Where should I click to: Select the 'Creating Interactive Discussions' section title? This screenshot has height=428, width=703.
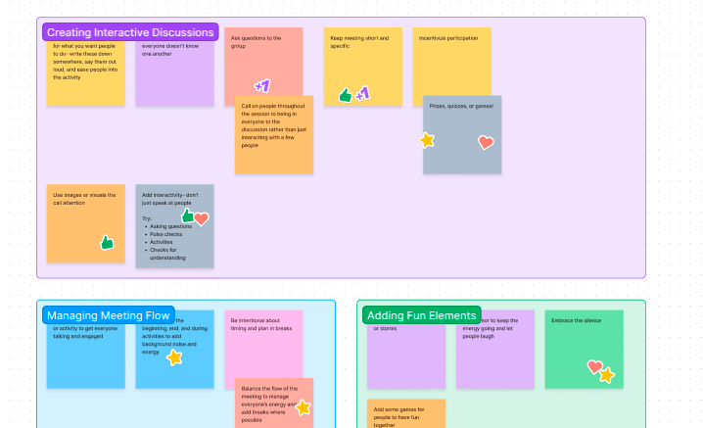click(130, 32)
